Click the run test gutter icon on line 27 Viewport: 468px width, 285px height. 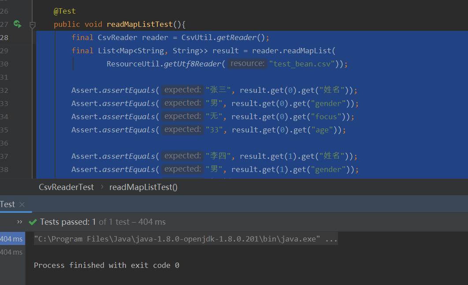pos(17,24)
